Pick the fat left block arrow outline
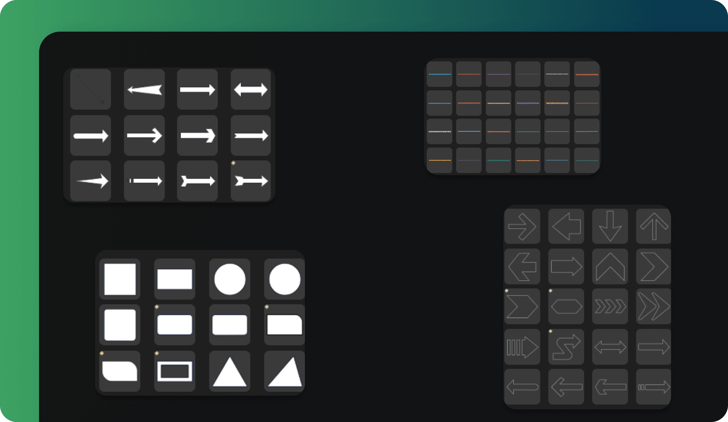 click(x=566, y=226)
